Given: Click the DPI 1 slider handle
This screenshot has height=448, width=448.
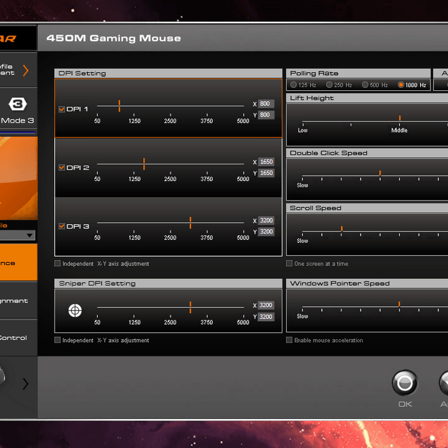Looking at the screenshot, I should coord(119,106).
